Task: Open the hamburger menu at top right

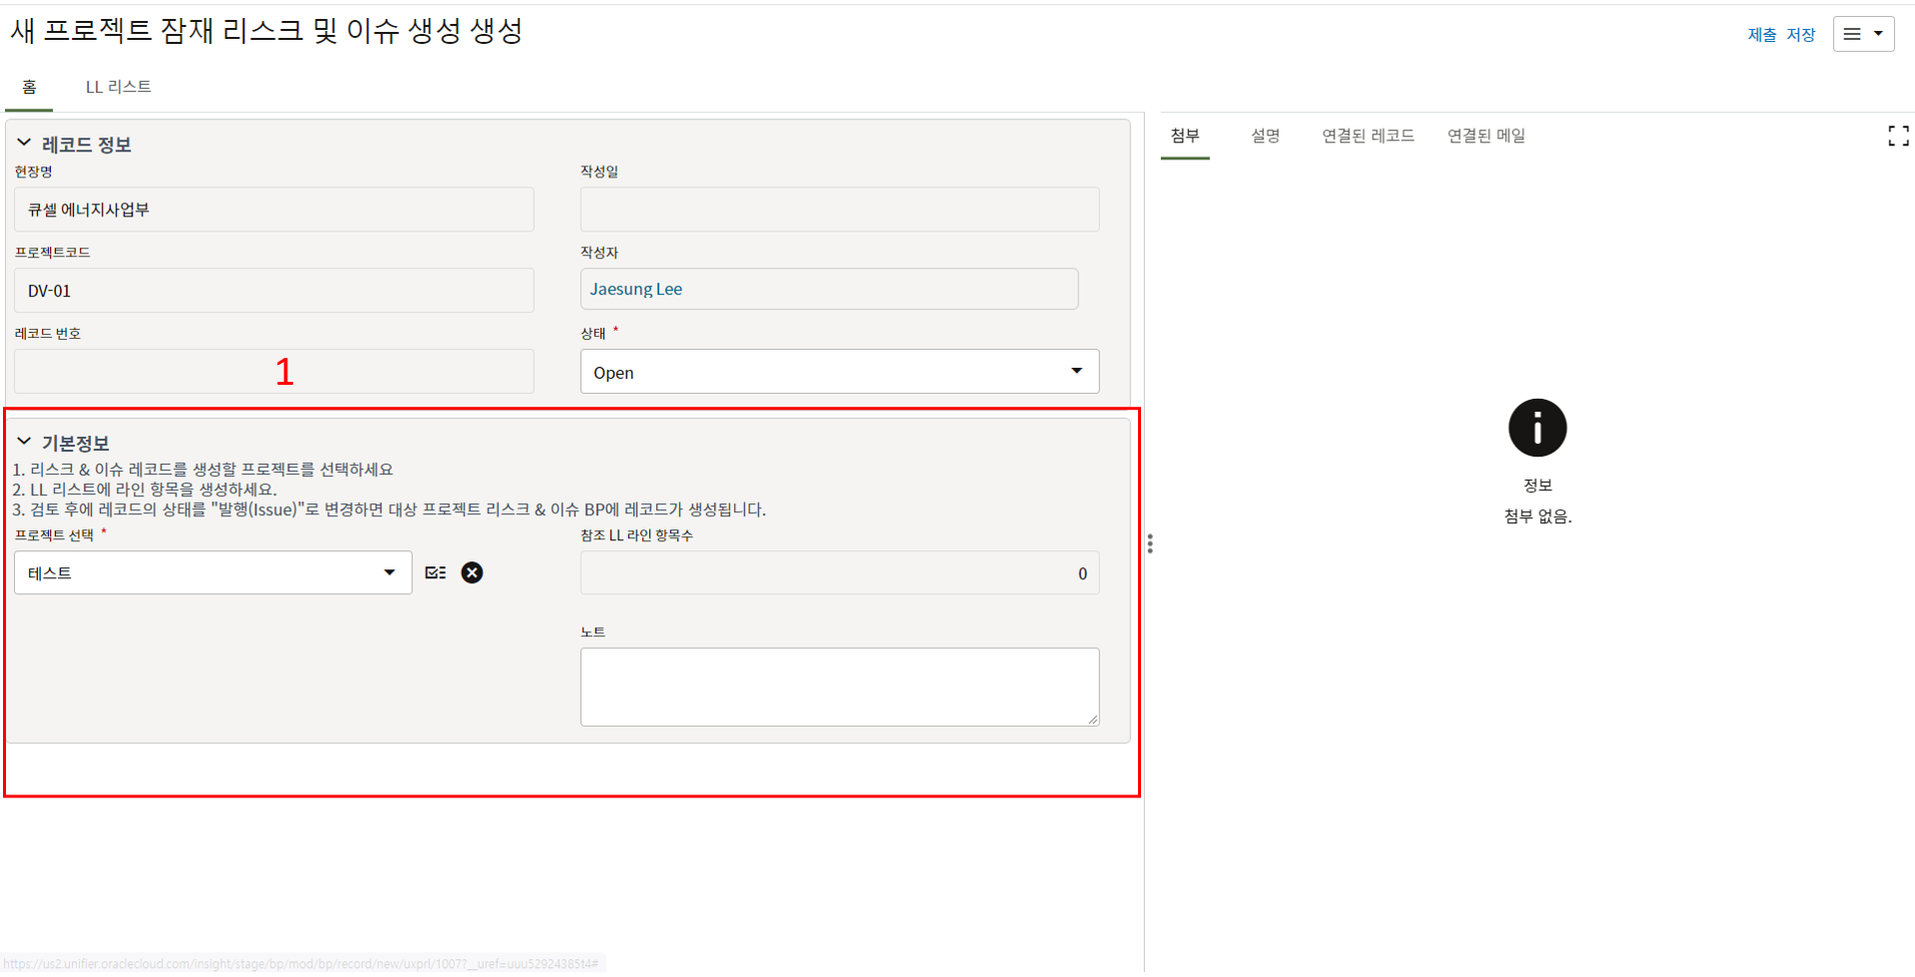Action: 1862,34
